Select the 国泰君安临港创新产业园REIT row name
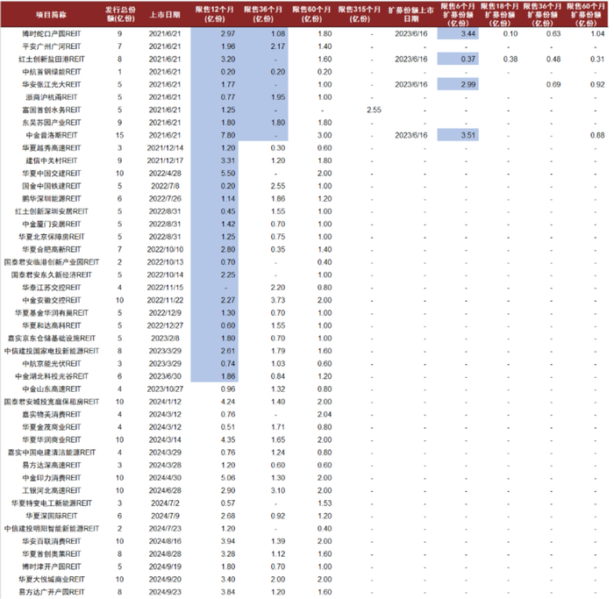This screenshot has width=614, height=599. click(x=51, y=262)
